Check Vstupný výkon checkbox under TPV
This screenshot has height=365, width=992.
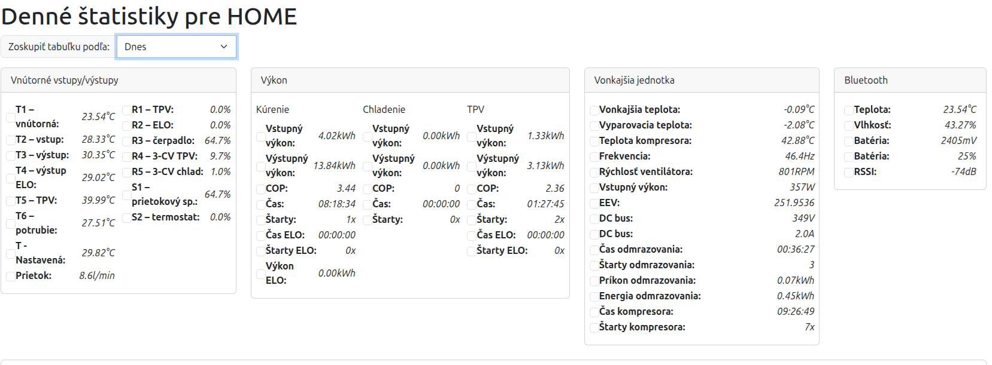[x=472, y=136]
